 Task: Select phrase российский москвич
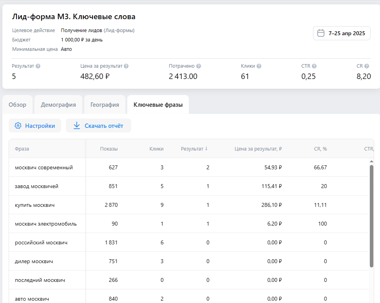click(41, 242)
